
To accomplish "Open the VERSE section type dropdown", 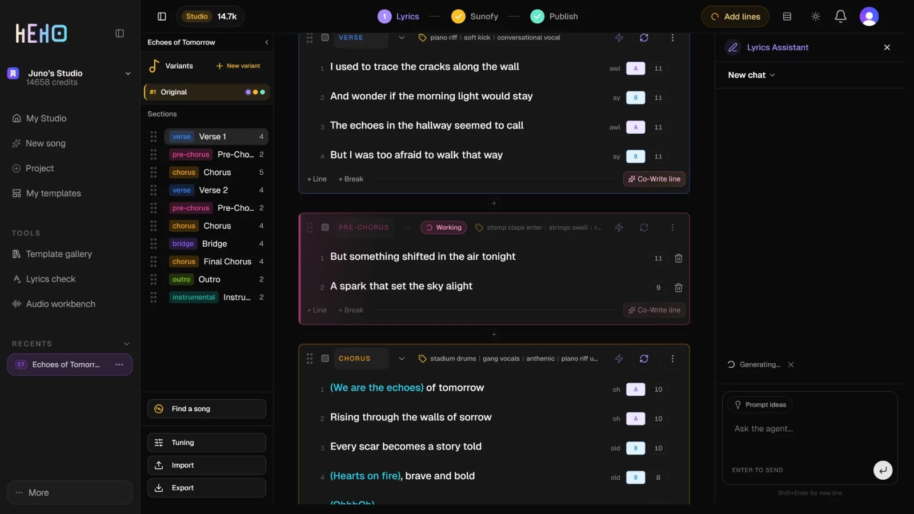I will [402, 38].
